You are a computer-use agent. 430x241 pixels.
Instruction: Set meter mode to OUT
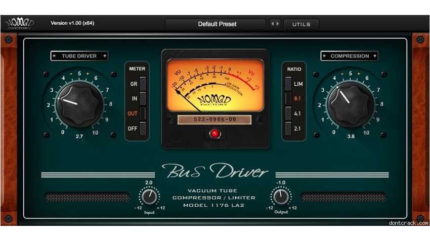point(143,113)
